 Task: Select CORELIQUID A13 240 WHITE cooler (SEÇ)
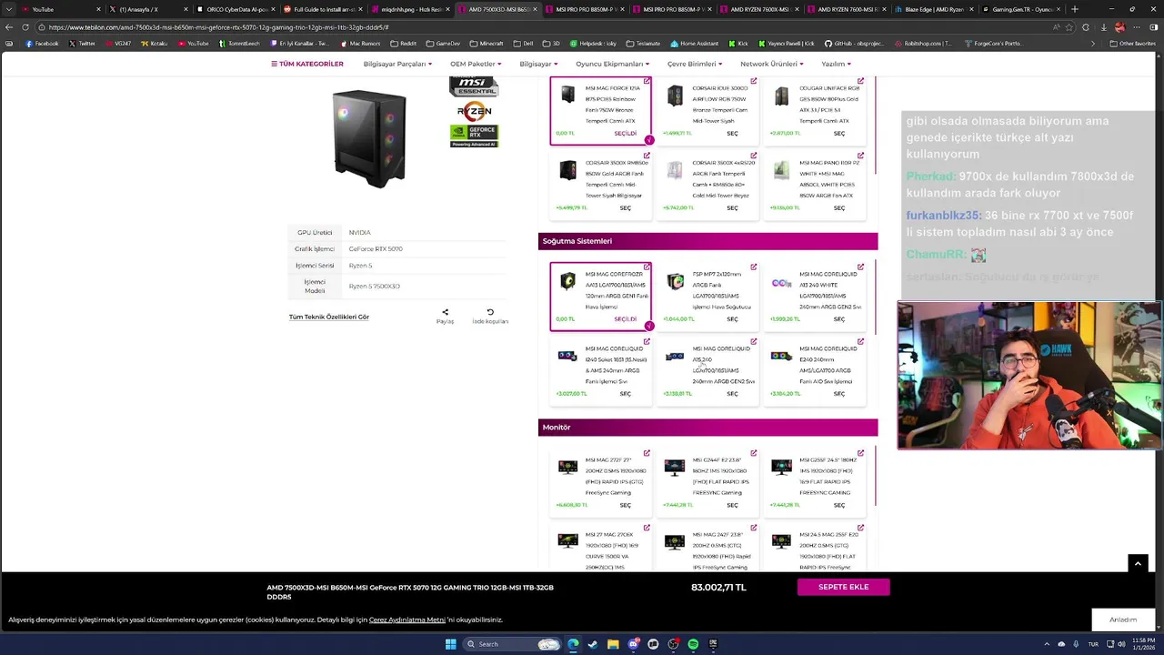click(839, 319)
